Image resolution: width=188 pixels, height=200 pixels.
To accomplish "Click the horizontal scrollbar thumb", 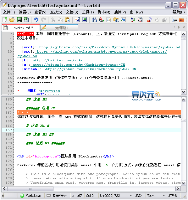I will pyautogui.click(x=30, y=189).
